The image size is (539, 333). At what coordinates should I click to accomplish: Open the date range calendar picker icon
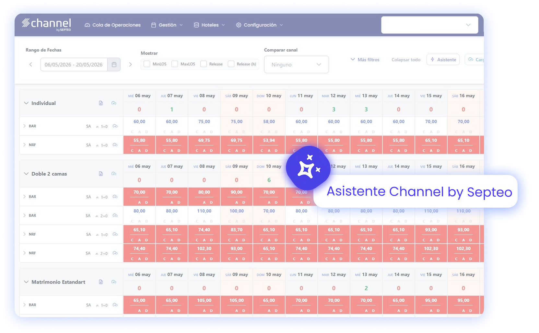114,64
